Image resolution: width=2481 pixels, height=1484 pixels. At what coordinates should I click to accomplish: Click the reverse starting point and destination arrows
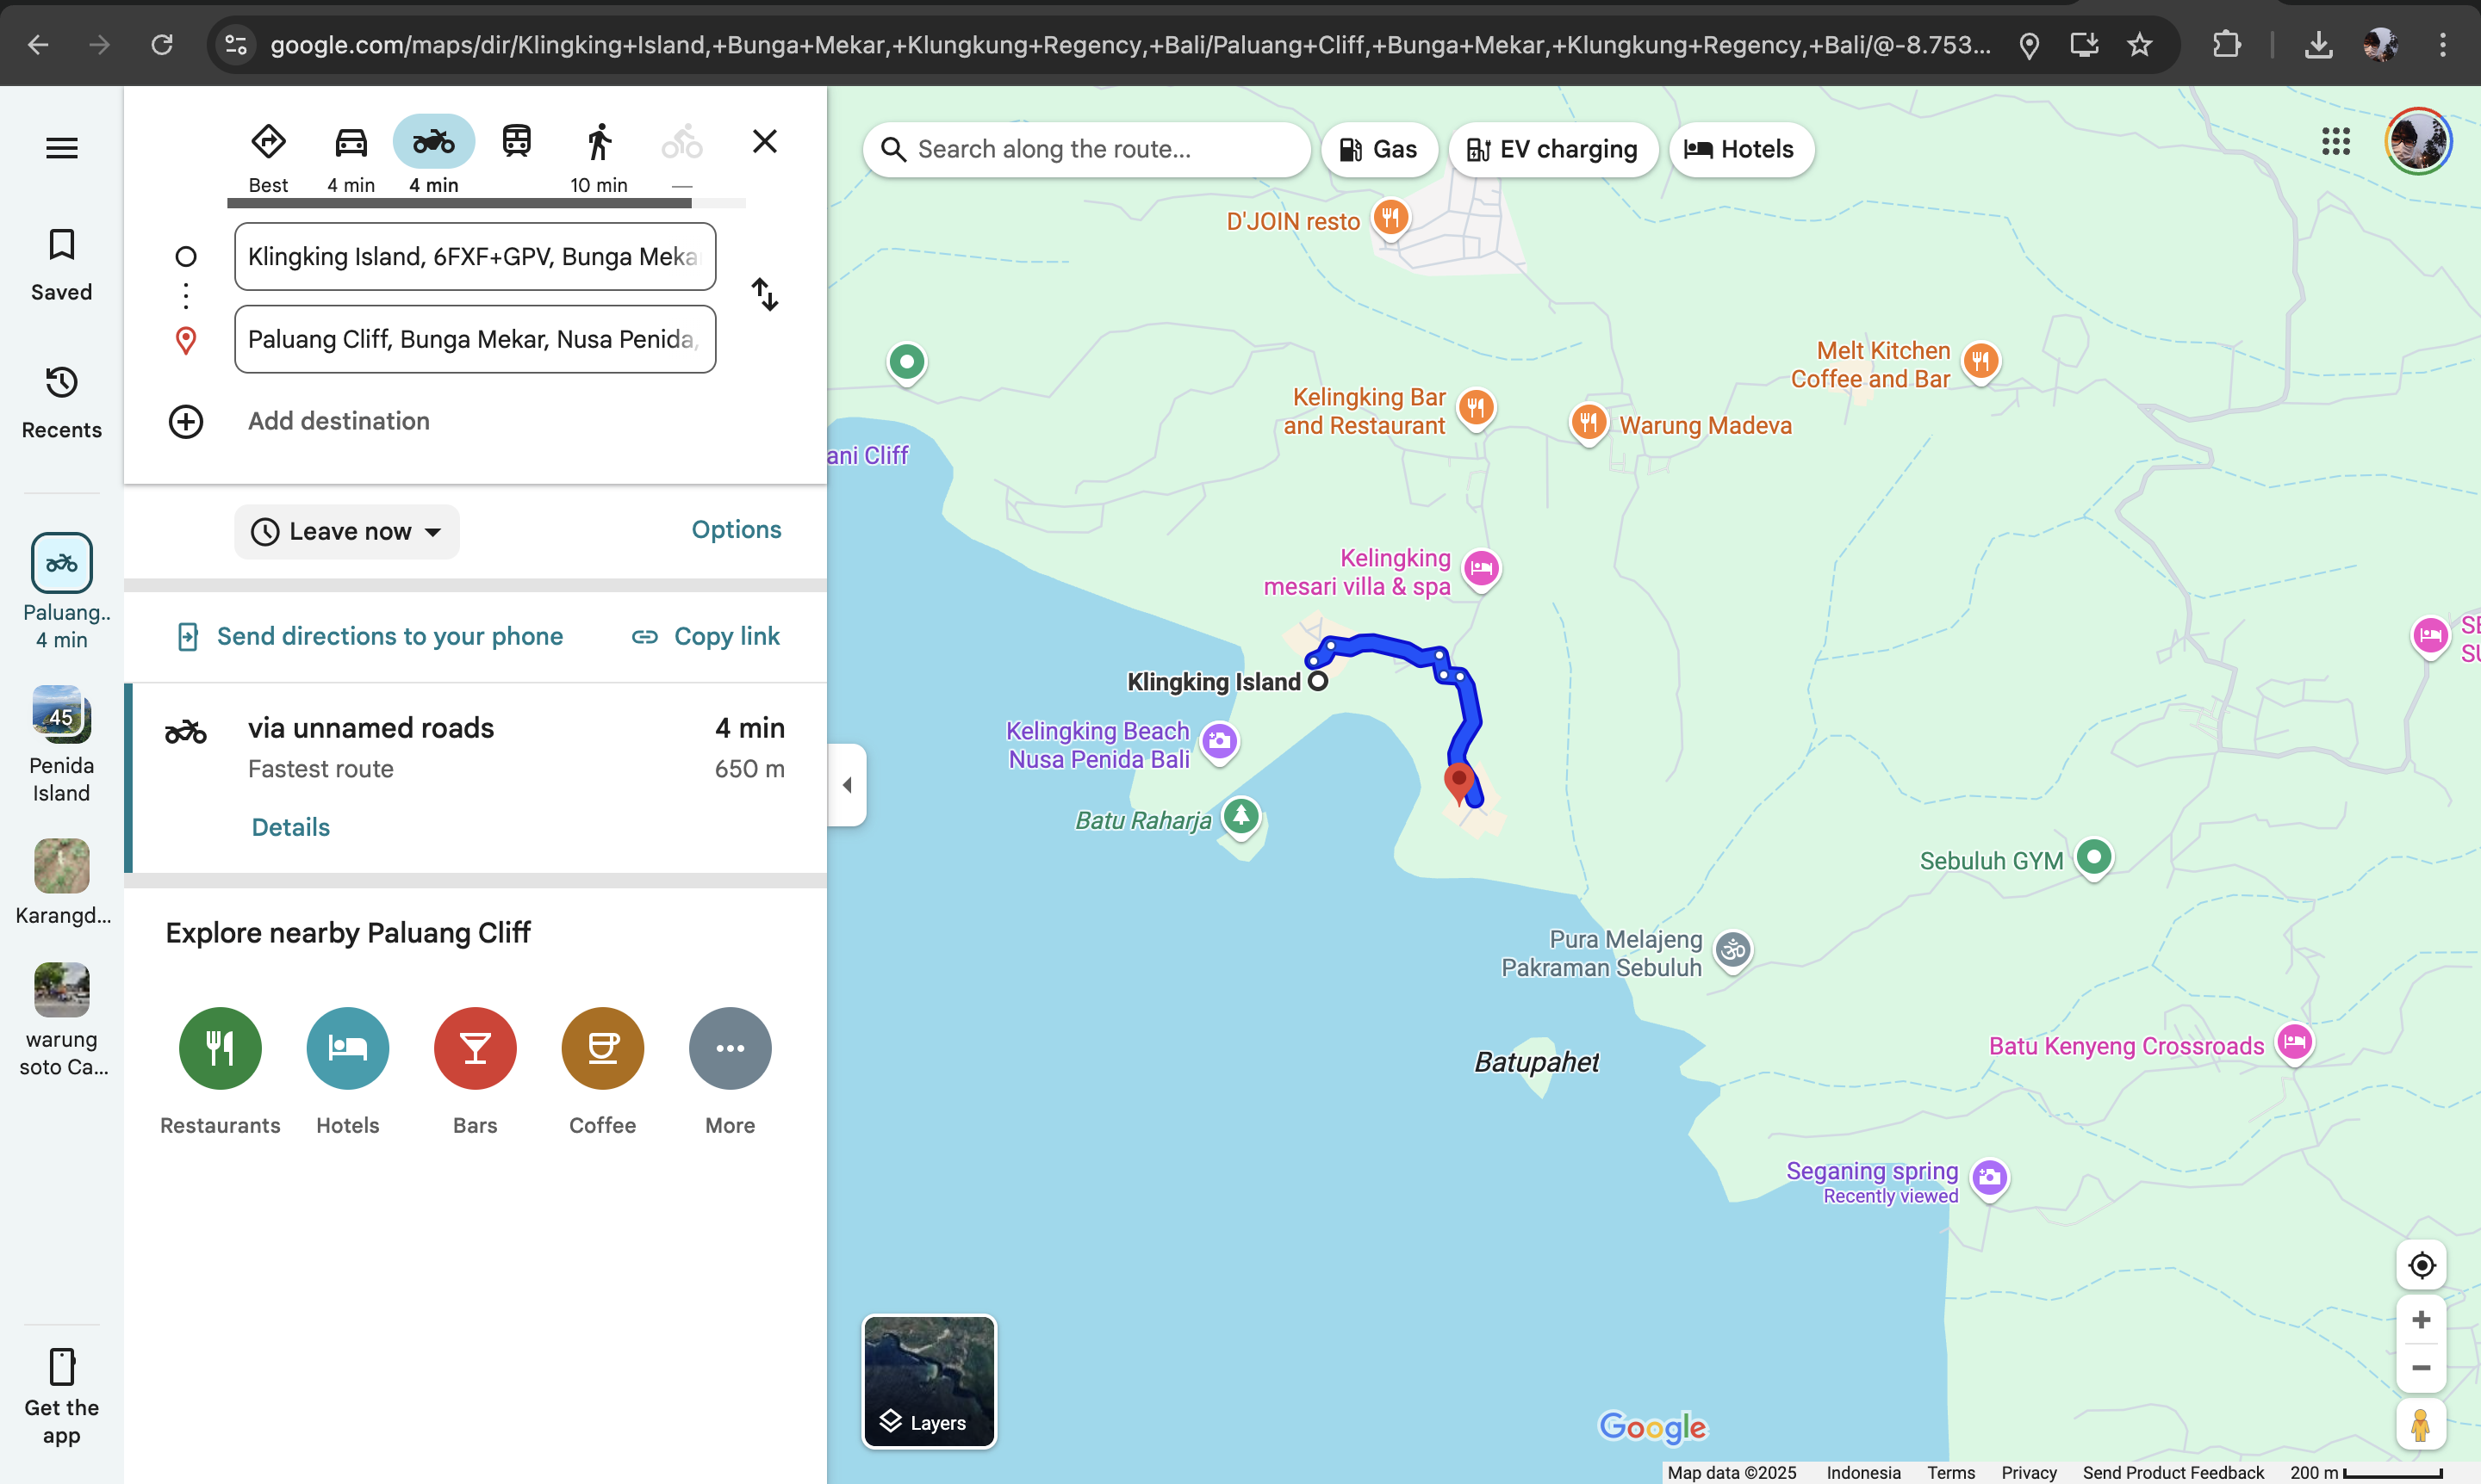(765, 294)
